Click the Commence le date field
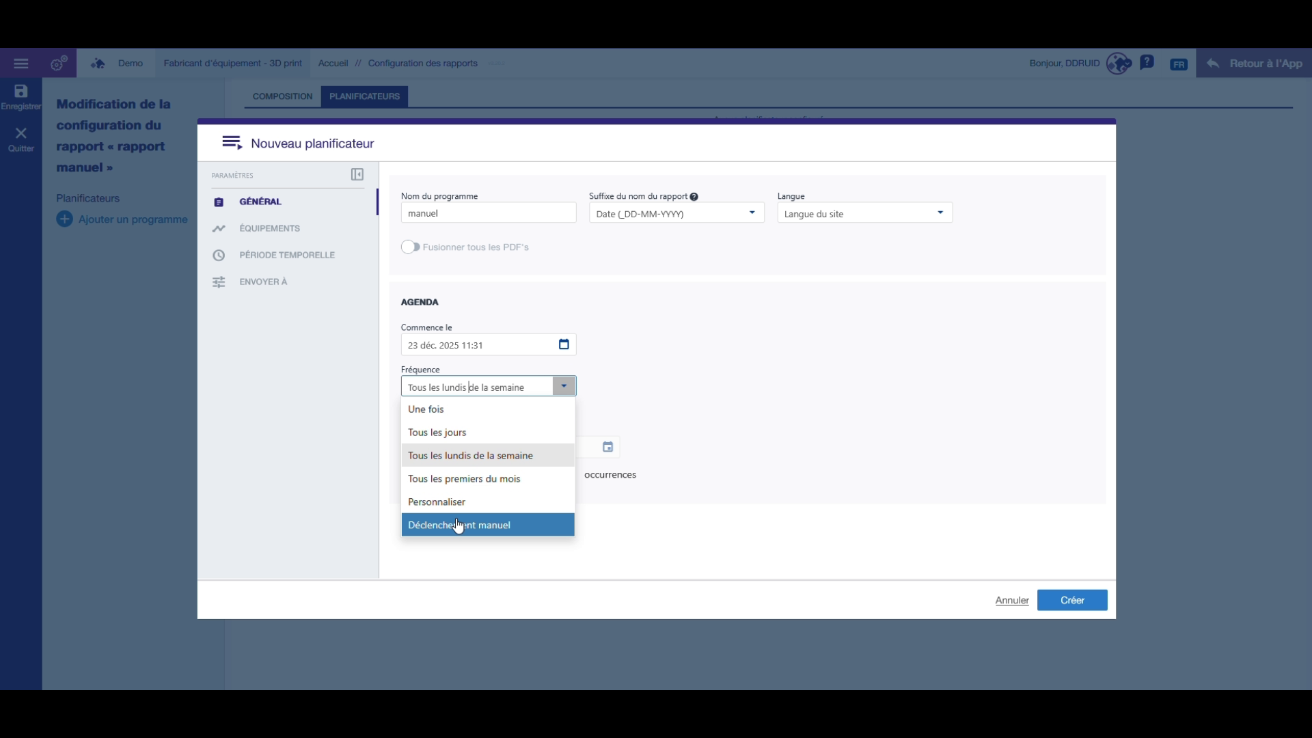 [489, 345]
